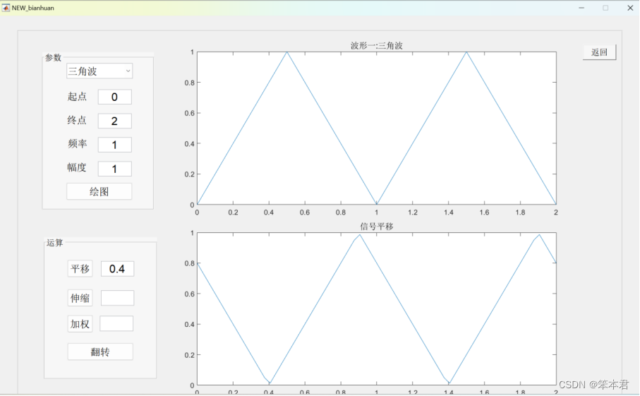Click the 幅度 label
This screenshot has width=640, height=396.
point(77,167)
